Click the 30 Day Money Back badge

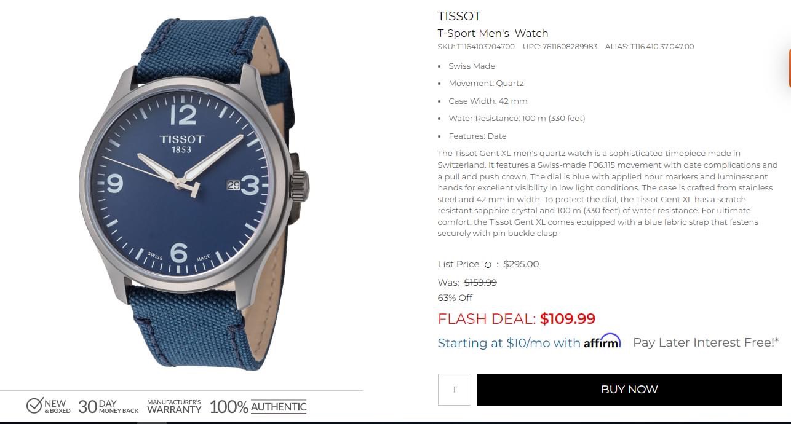point(108,406)
